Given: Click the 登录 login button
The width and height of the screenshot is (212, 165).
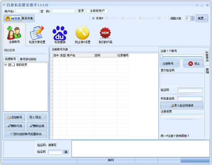Looking at the screenshot, I should (81, 11).
